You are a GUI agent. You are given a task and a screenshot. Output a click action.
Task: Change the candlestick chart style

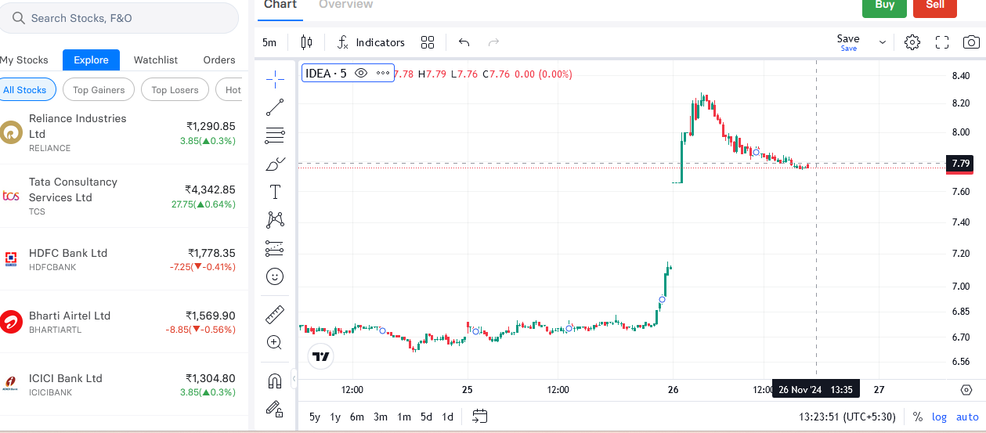coord(306,42)
